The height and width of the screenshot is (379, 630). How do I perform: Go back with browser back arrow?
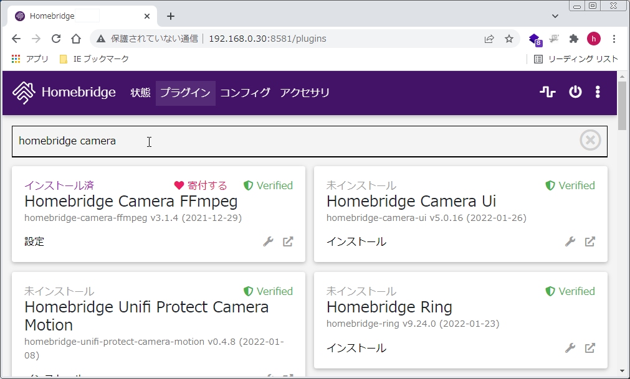(16, 39)
